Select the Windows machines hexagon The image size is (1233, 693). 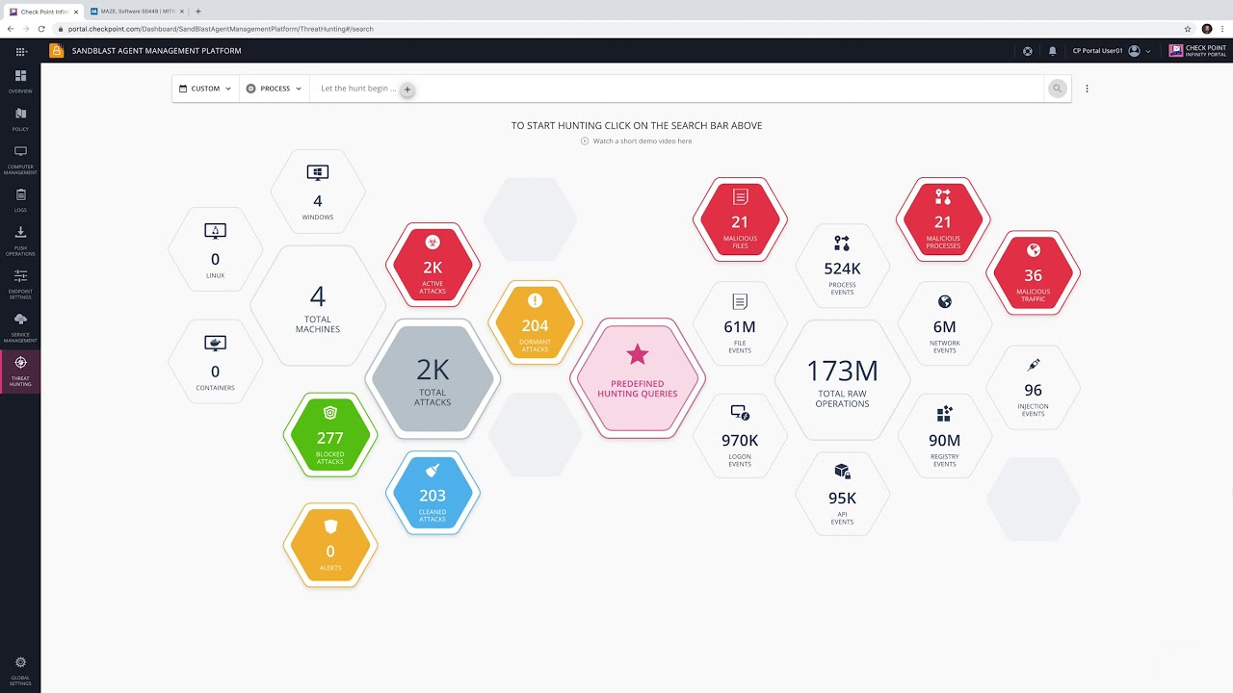(318, 192)
